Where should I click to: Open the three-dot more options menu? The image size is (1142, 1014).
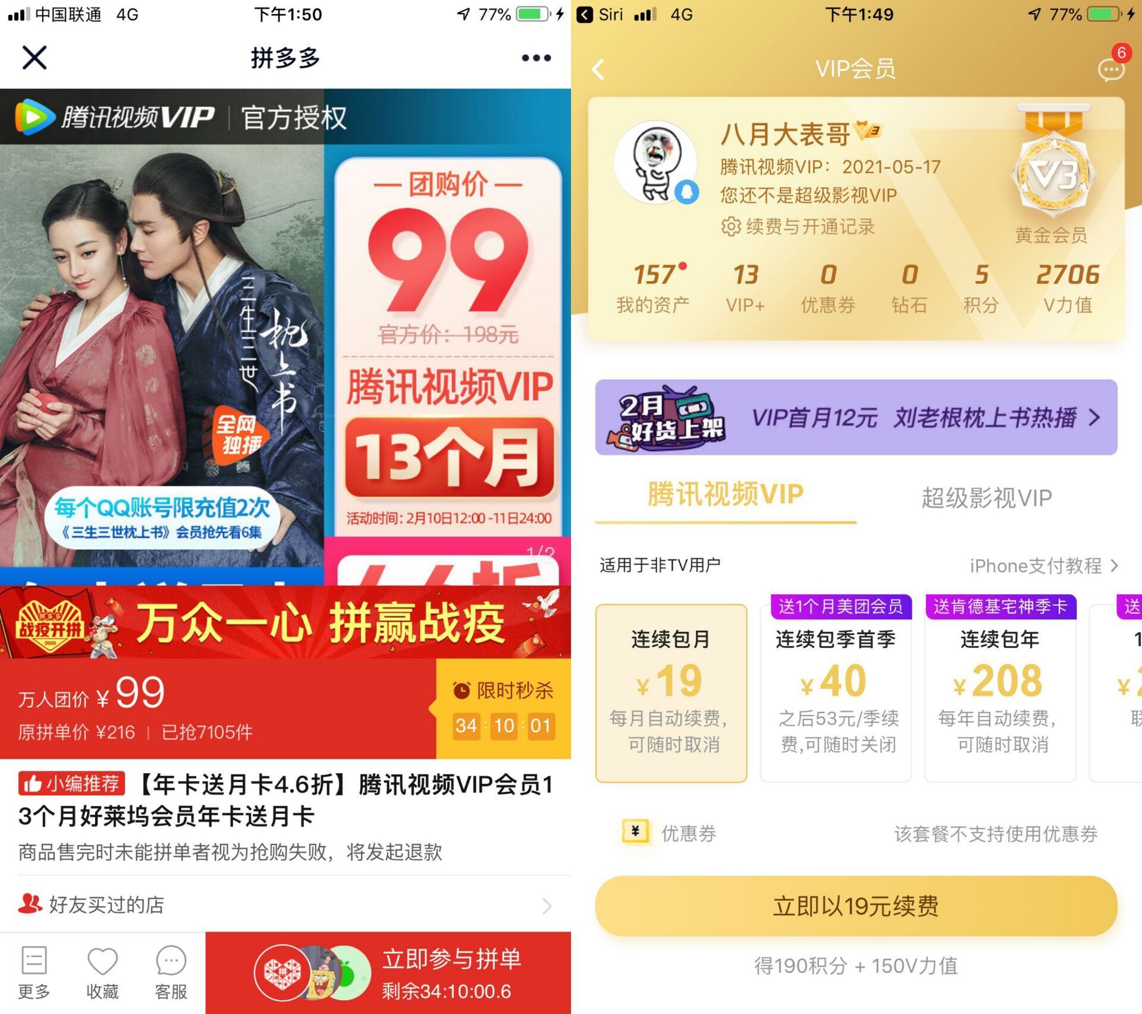pos(536,58)
